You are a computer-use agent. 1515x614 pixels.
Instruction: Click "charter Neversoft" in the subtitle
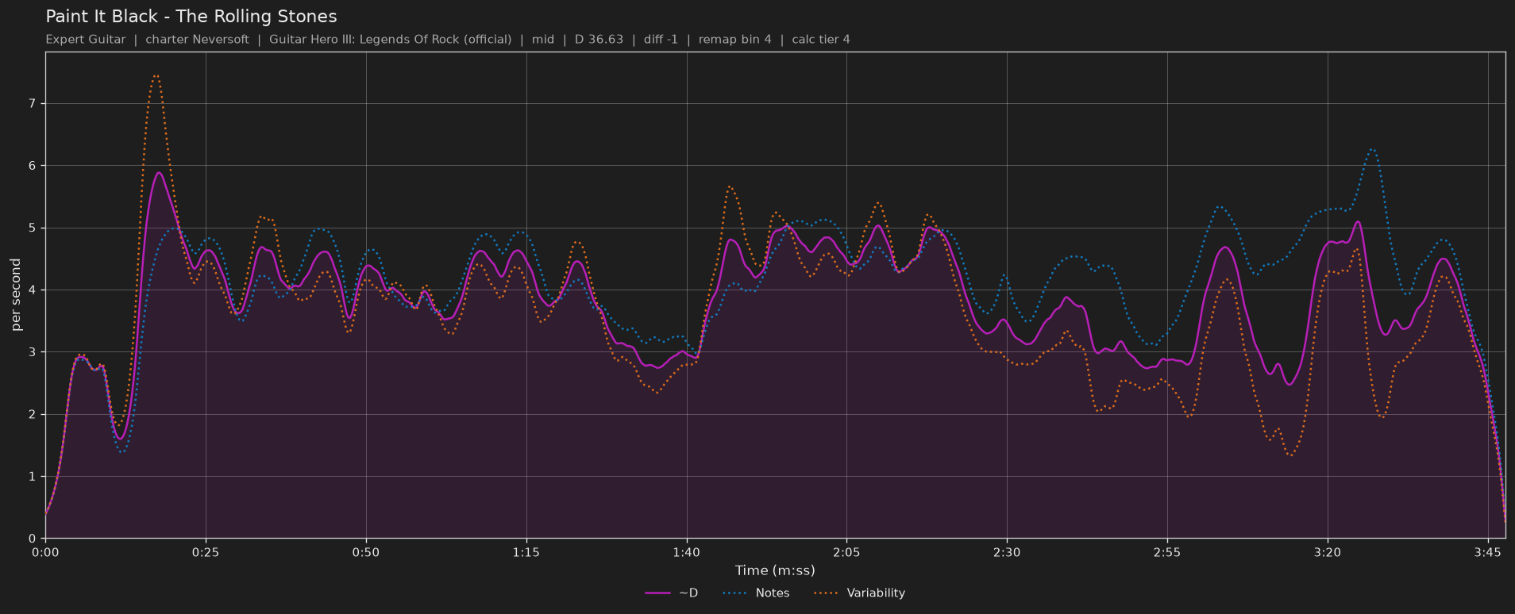[x=197, y=39]
